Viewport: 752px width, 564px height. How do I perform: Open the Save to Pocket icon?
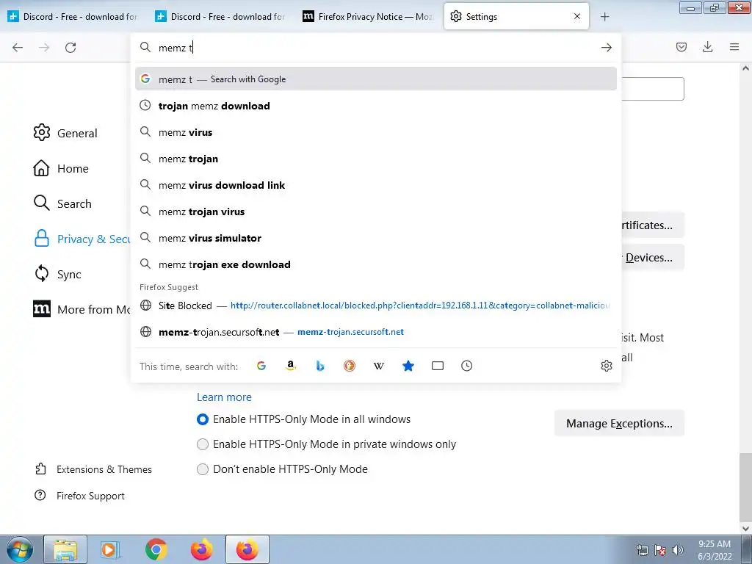681,47
